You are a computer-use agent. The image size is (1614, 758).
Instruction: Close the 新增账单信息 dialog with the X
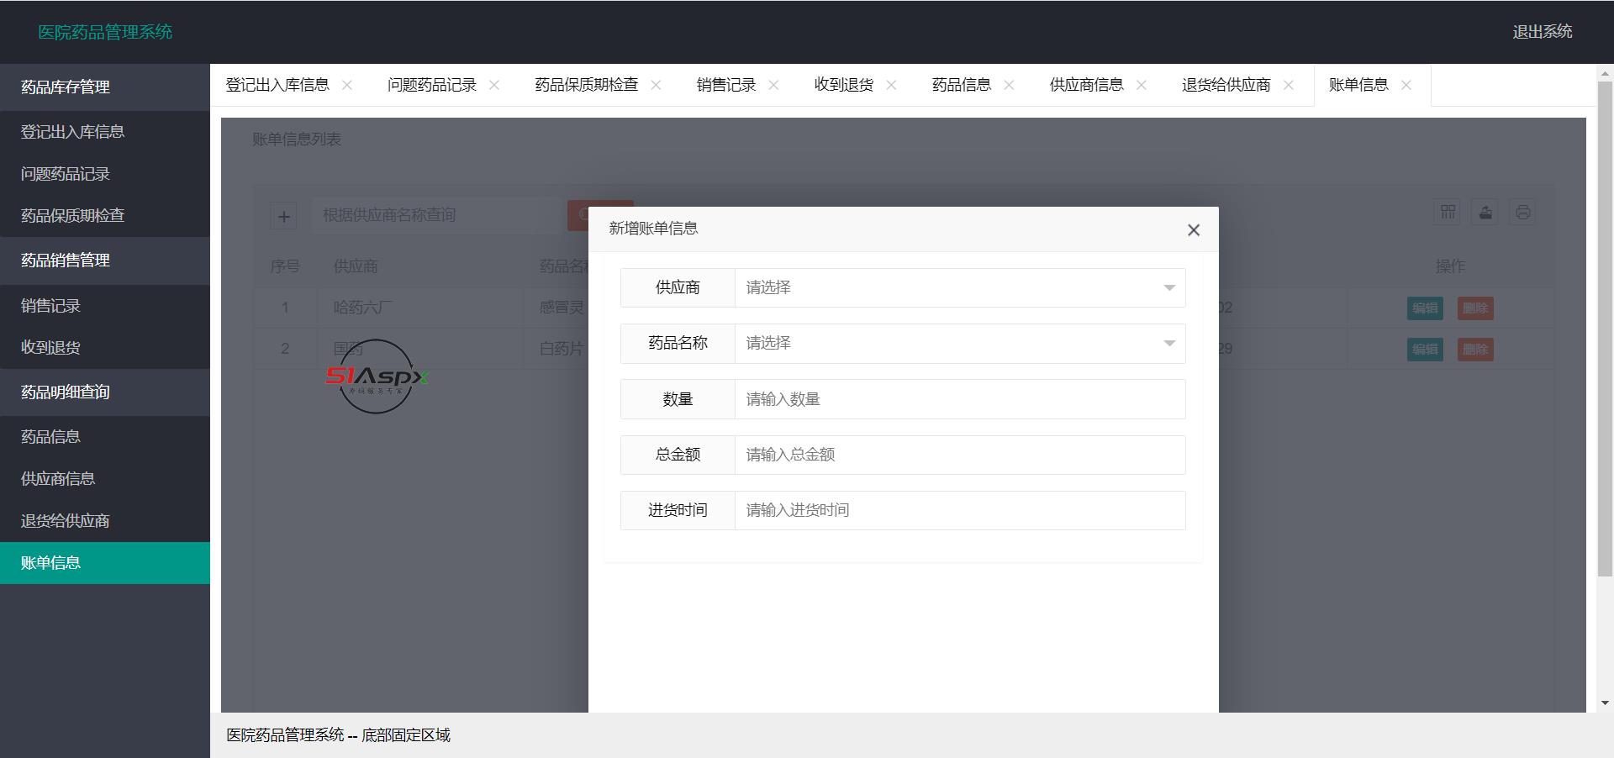coord(1193,229)
